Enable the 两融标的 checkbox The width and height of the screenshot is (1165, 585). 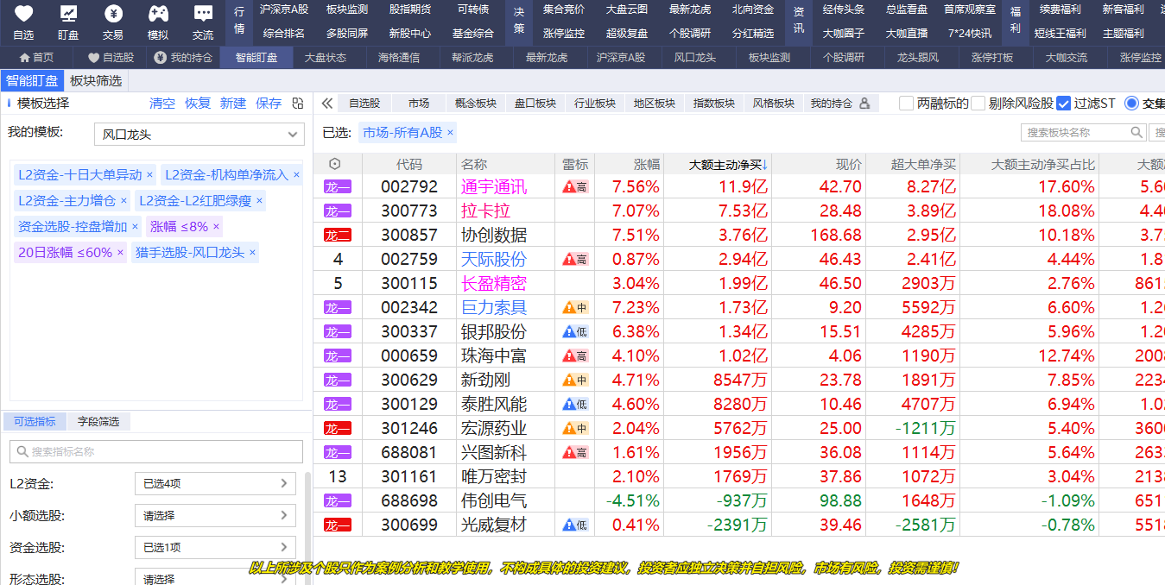[x=906, y=104]
